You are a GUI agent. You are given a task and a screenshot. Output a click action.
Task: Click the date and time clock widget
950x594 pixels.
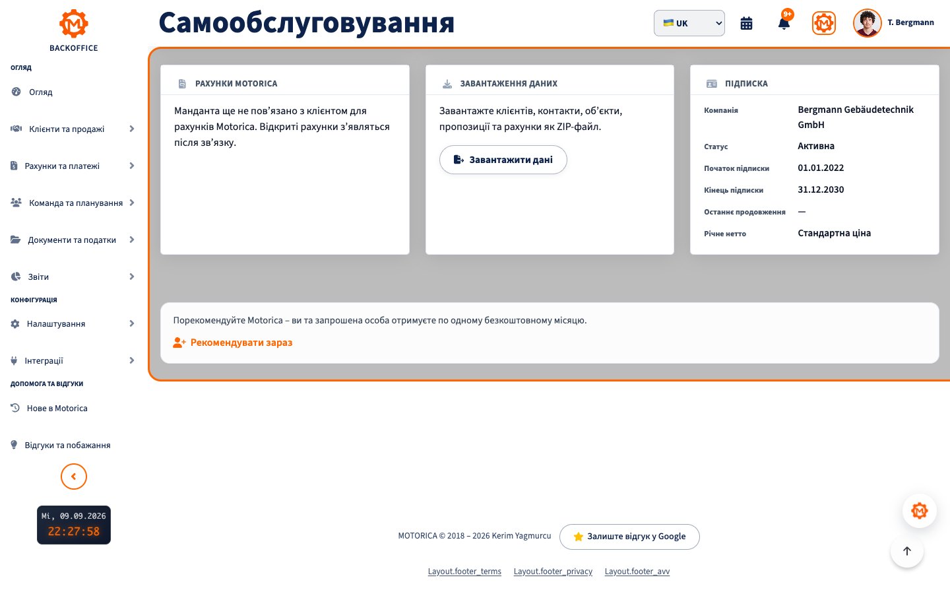tap(74, 525)
